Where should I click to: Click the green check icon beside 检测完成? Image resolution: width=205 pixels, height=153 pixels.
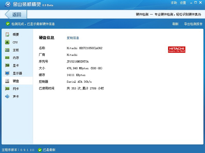point(8,24)
